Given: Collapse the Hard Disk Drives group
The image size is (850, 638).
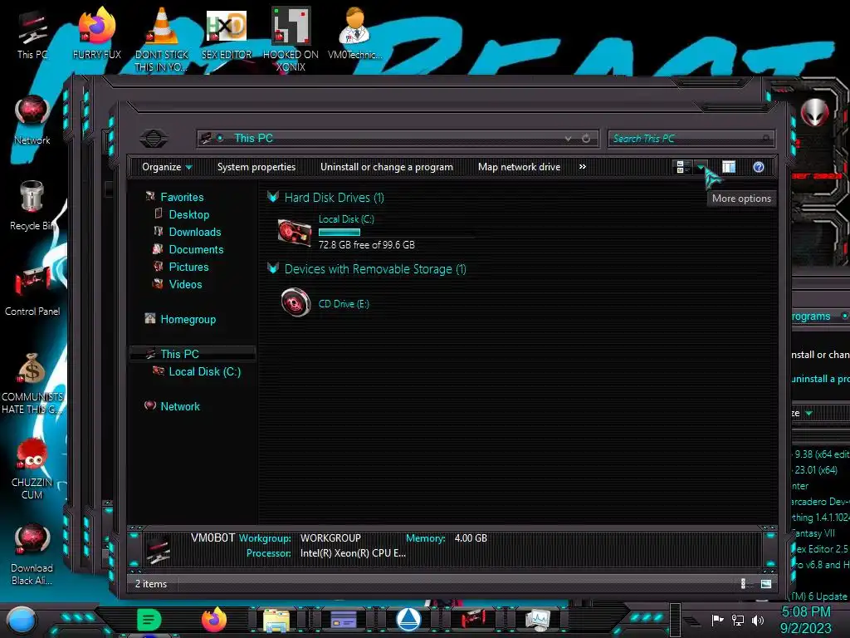Looking at the screenshot, I should [273, 197].
